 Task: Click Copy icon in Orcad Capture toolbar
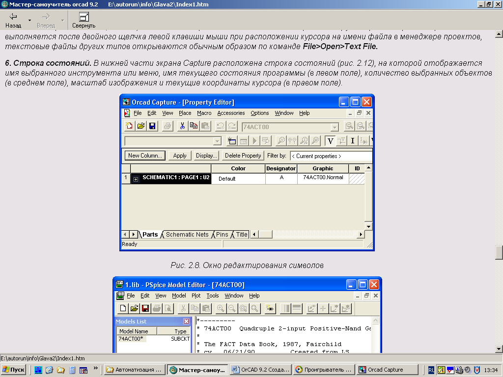[x=194, y=126]
